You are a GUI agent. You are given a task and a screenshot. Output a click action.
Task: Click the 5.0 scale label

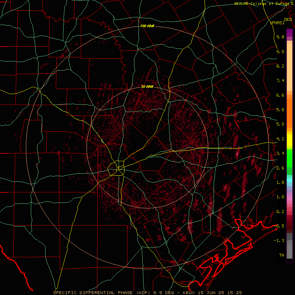click(x=280, y=124)
